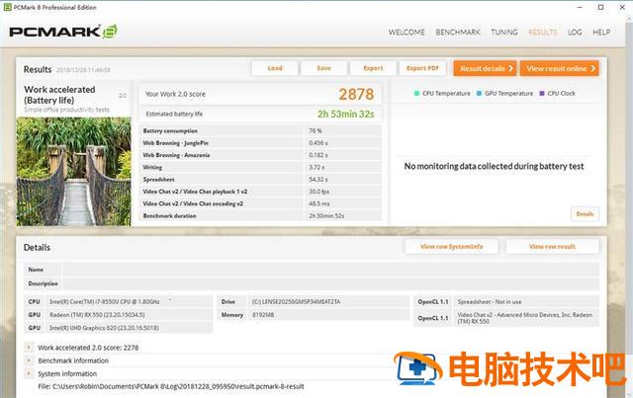The width and height of the screenshot is (633, 398).
Task: Expand System information section
Action: click(x=29, y=374)
